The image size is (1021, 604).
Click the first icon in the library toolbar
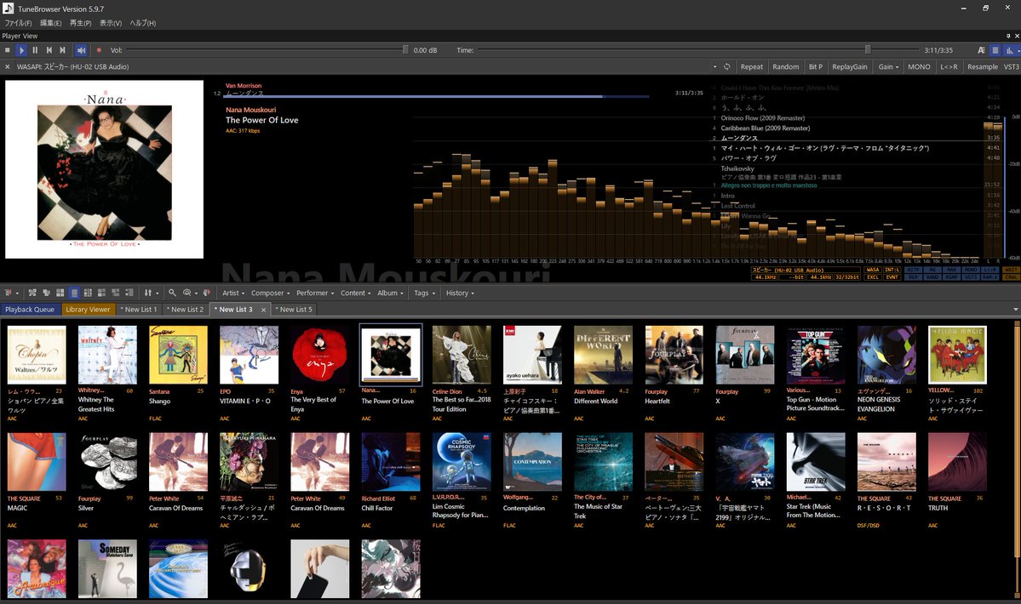[9, 293]
